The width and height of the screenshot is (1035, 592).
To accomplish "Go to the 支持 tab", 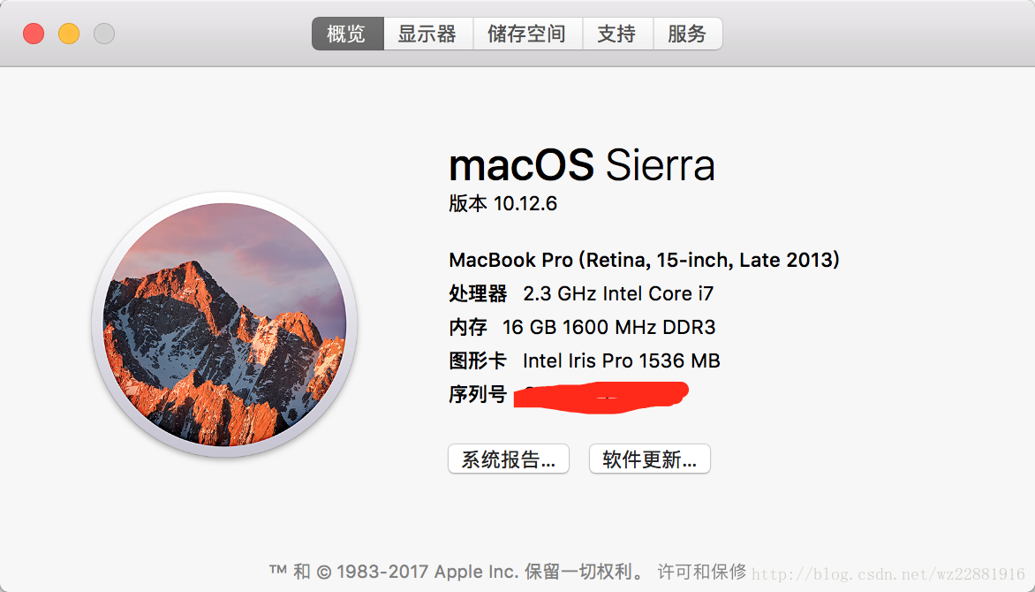I will (x=617, y=34).
